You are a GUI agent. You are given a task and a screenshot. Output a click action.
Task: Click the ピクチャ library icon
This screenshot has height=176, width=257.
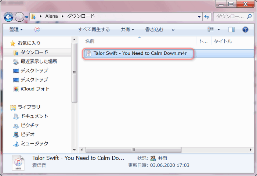point(16,126)
